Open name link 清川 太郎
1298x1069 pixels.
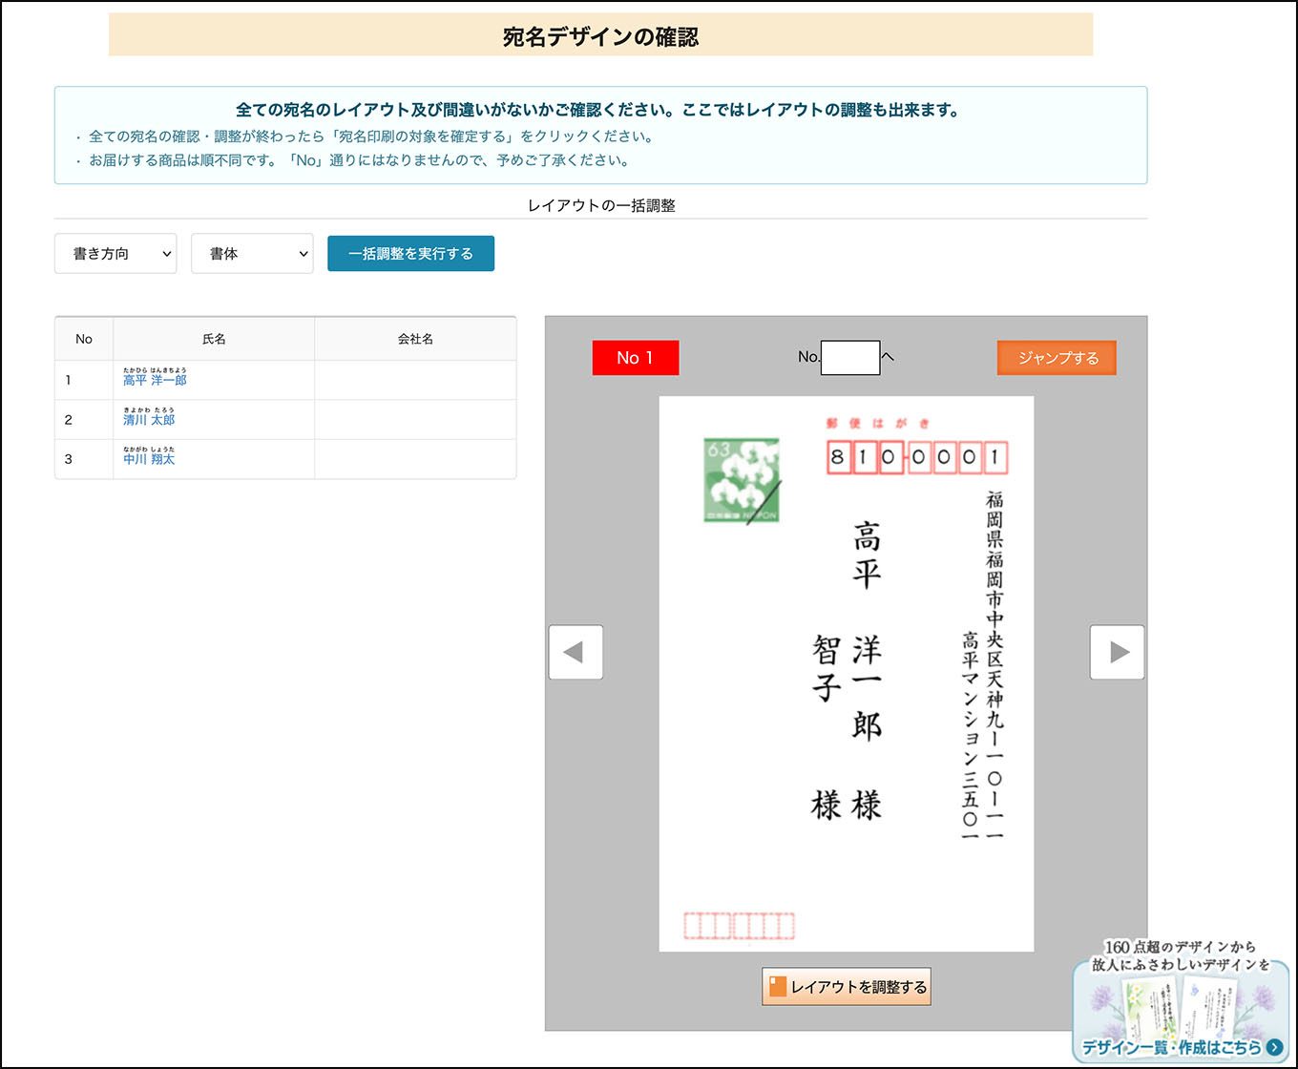click(149, 420)
